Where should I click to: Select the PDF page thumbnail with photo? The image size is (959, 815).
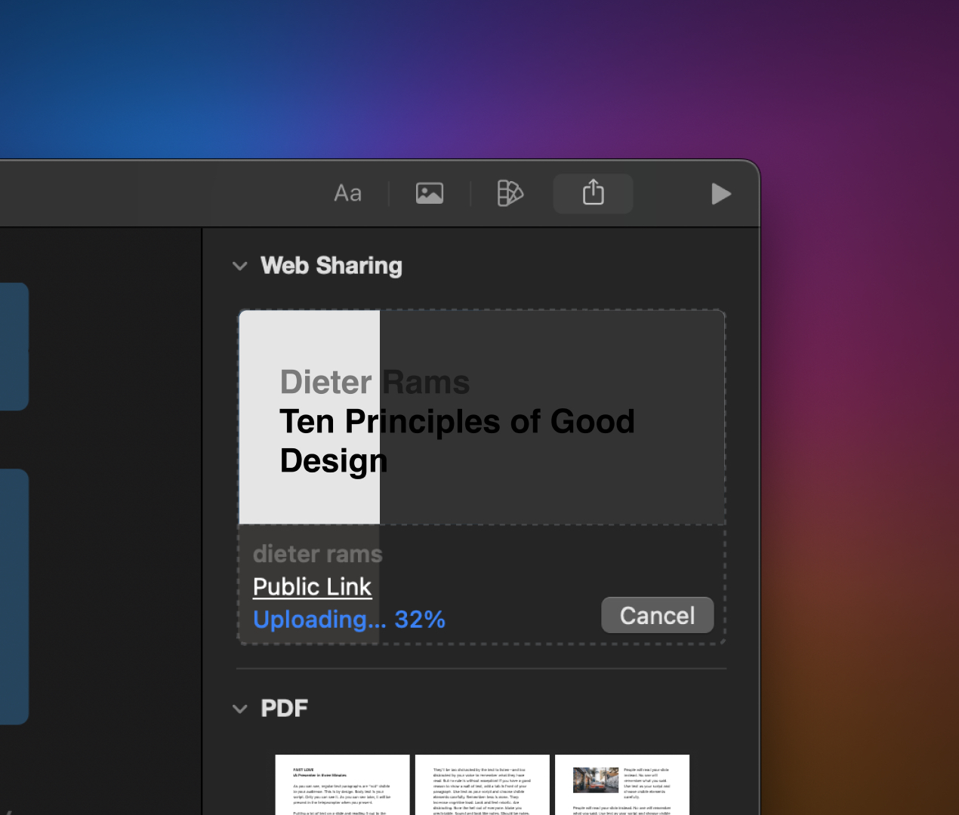click(x=621, y=784)
